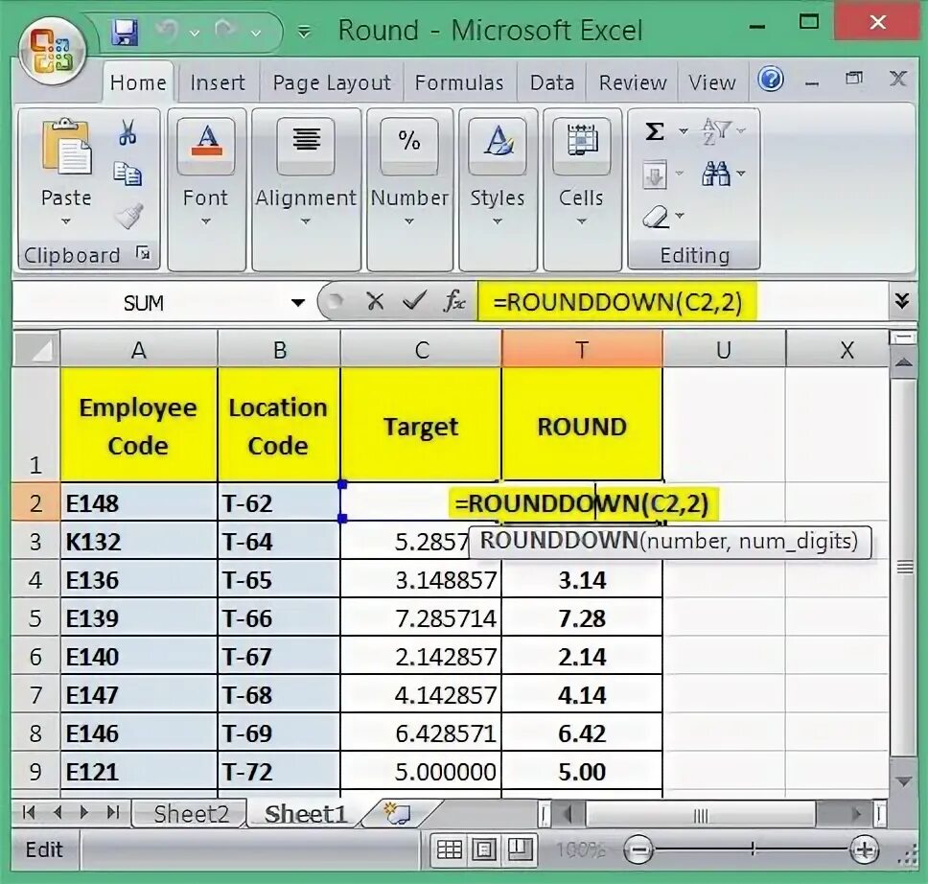Open Excel Help
The image size is (928, 884).
tap(771, 80)
